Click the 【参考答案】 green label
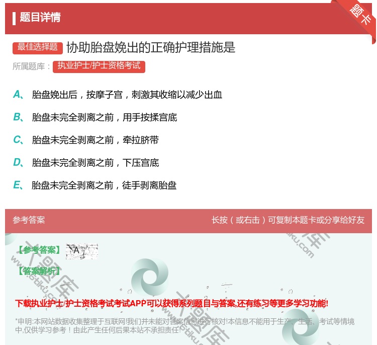The height and width of the screenshot is (345, 377). click(x=39, y=250)
